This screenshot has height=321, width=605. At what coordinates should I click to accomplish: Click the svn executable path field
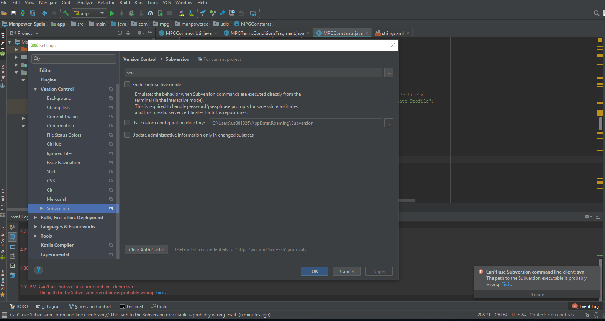pyautogui.click(x=253, y=72)
